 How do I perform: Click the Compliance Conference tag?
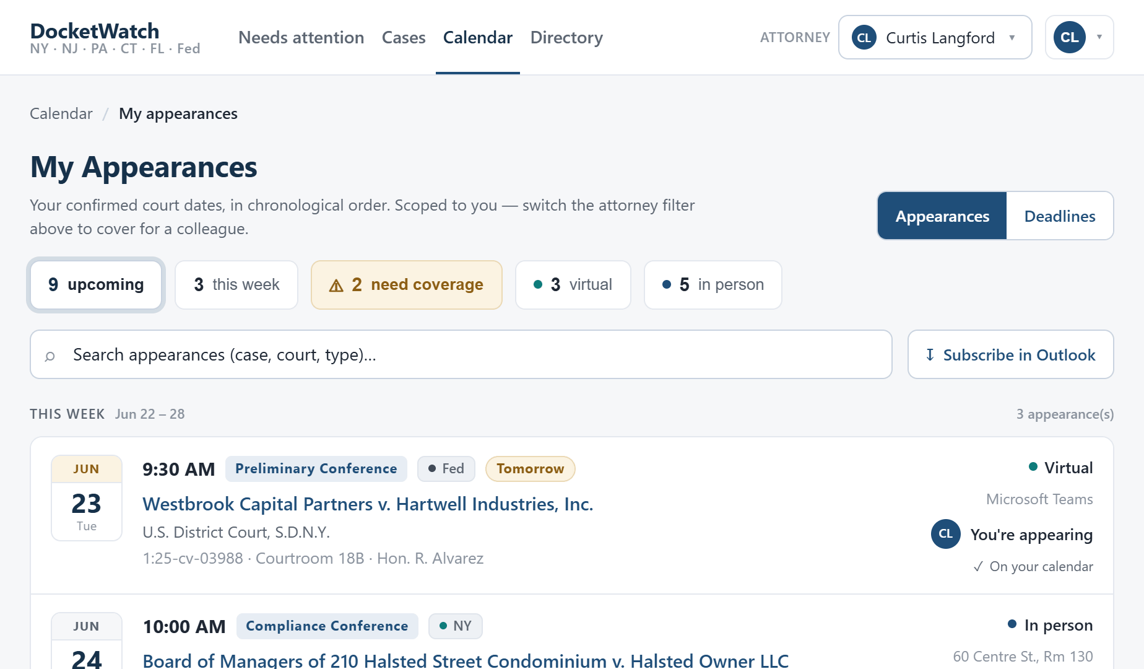pyautogui.click(x=327, y=626)
